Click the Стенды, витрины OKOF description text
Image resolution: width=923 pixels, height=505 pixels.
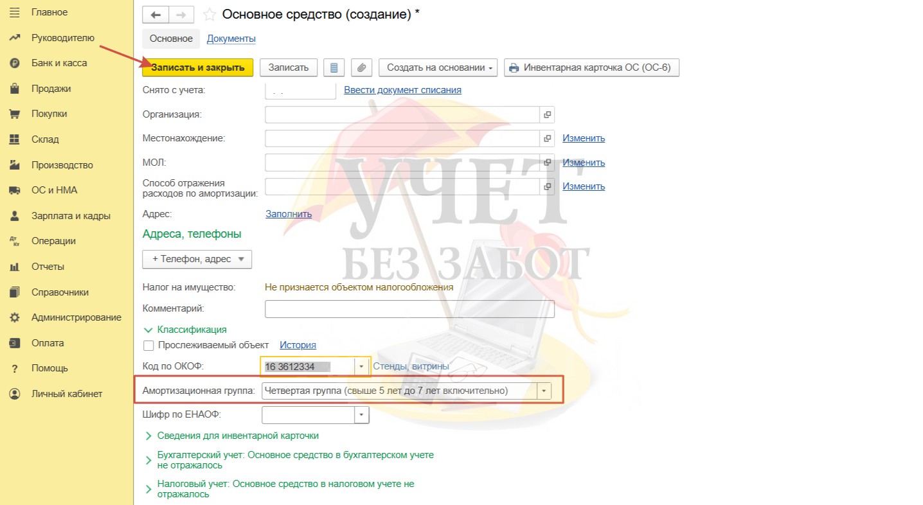coord(411,366)
